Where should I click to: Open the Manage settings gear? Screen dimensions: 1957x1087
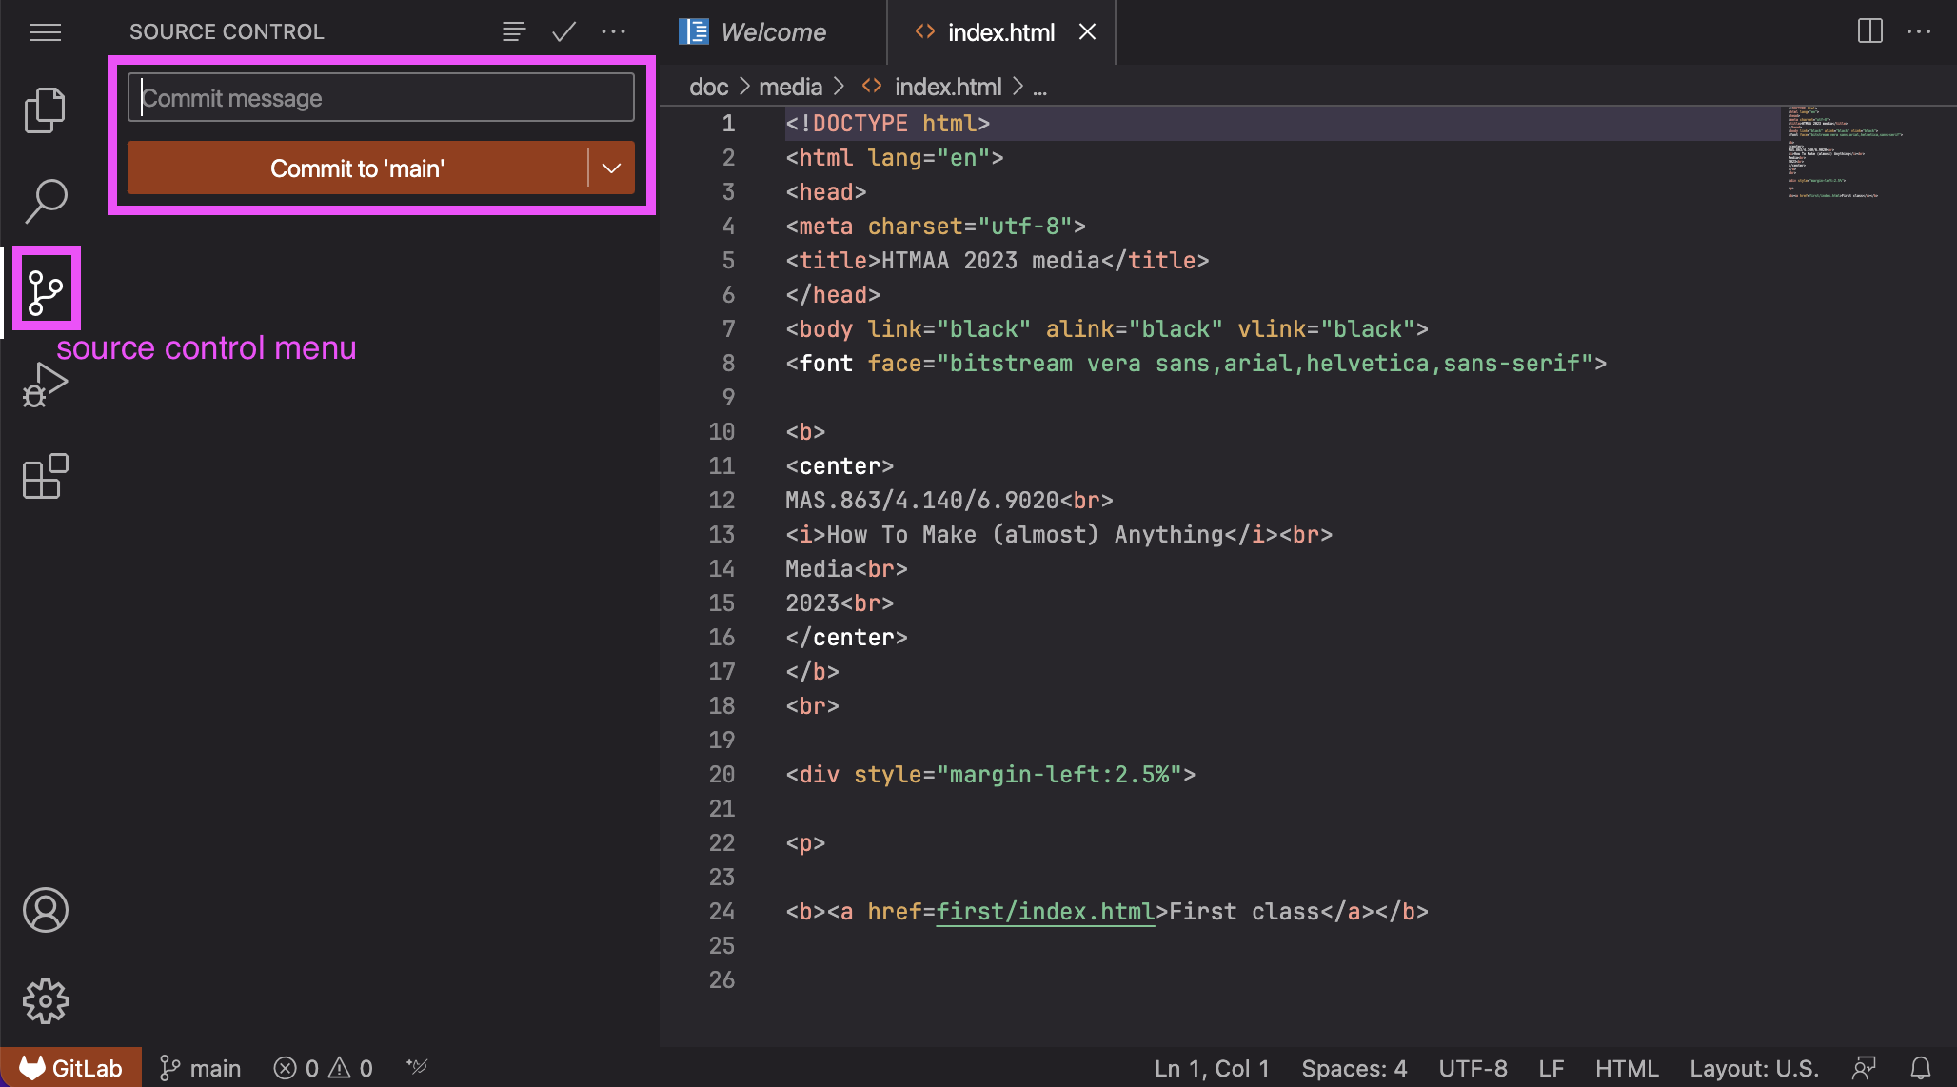point(45,1001)
